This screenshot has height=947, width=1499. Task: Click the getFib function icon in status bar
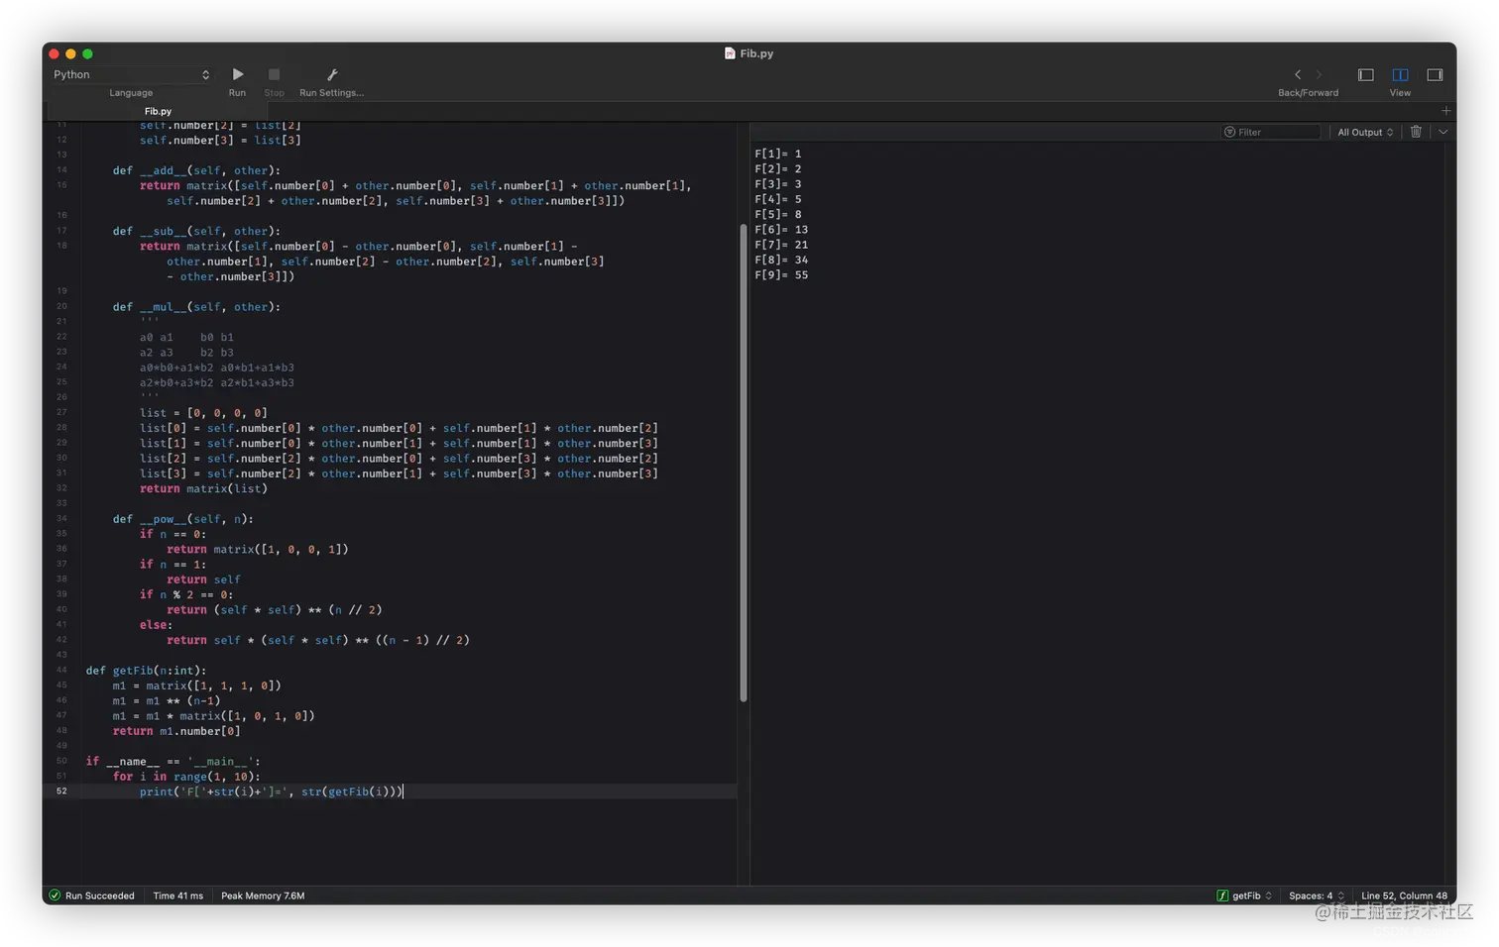tap(1221, 895)
